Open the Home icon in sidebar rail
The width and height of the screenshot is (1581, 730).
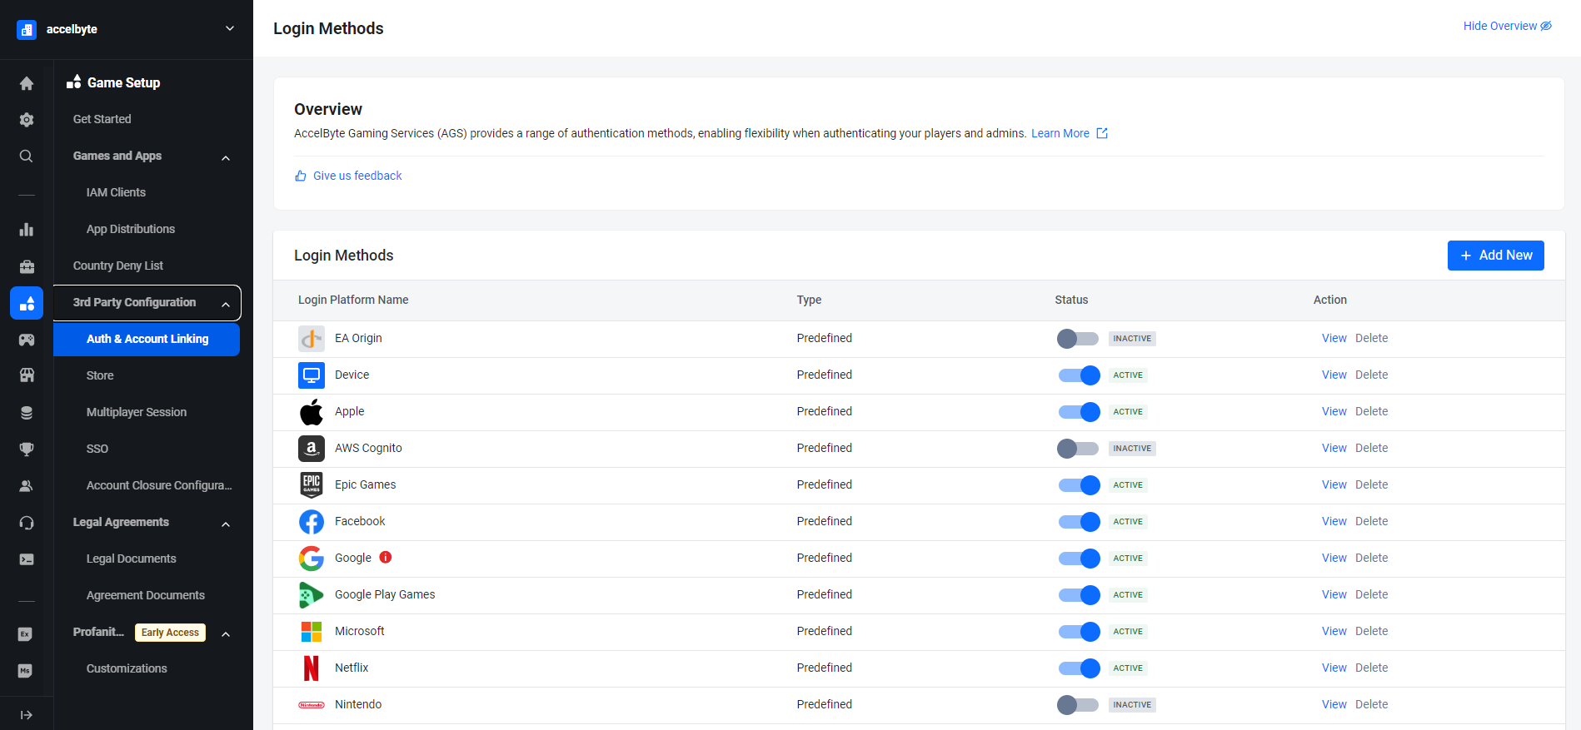[x=27, y=83]
